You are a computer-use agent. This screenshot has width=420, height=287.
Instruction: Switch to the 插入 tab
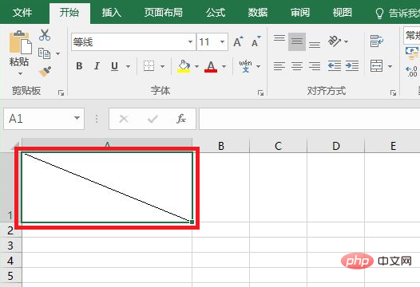coord(112,12)
